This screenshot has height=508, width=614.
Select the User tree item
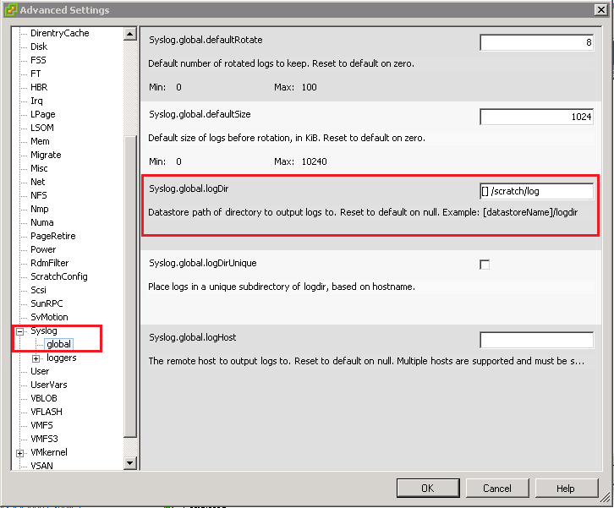tap(40, 371)
